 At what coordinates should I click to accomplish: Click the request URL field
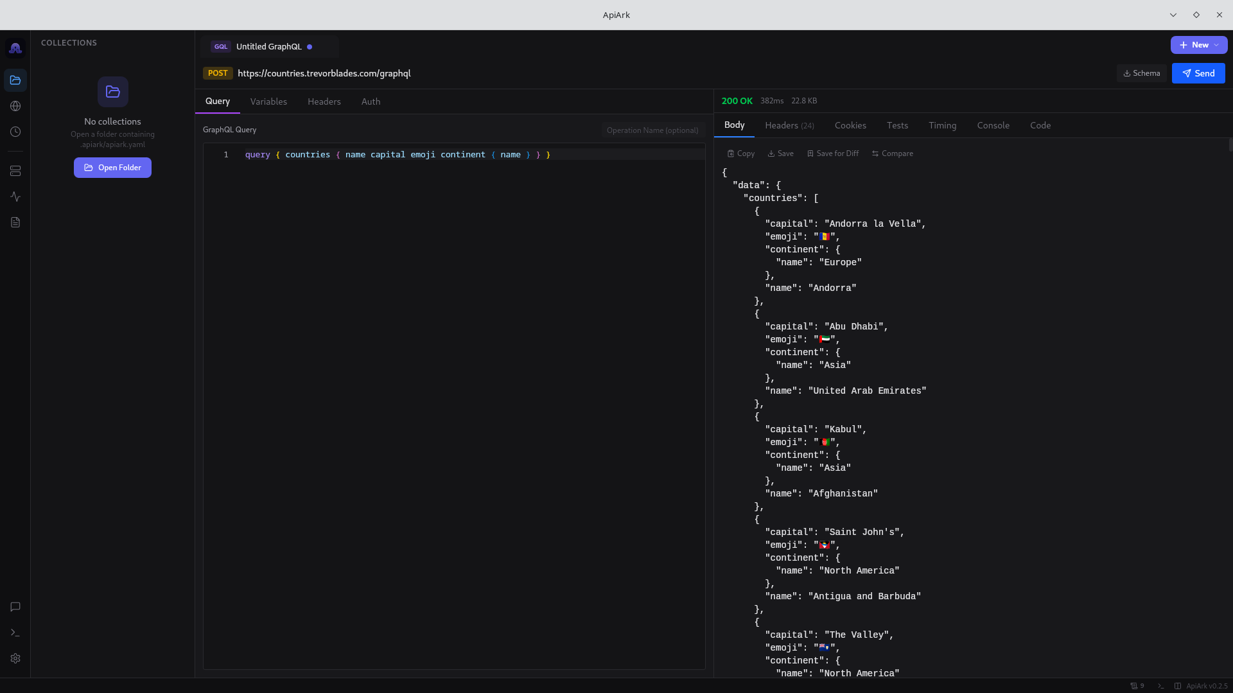coord(674,73)
